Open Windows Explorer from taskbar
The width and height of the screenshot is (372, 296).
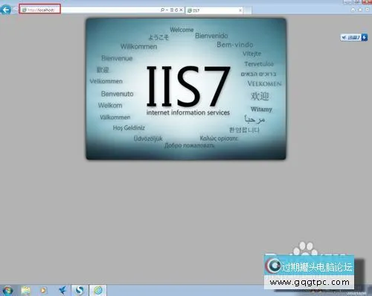coord(26,290)
